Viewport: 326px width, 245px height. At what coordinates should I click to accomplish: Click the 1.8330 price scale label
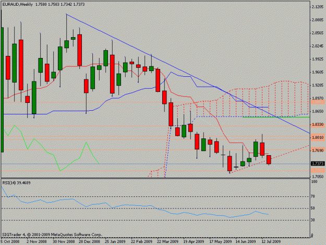318,124
